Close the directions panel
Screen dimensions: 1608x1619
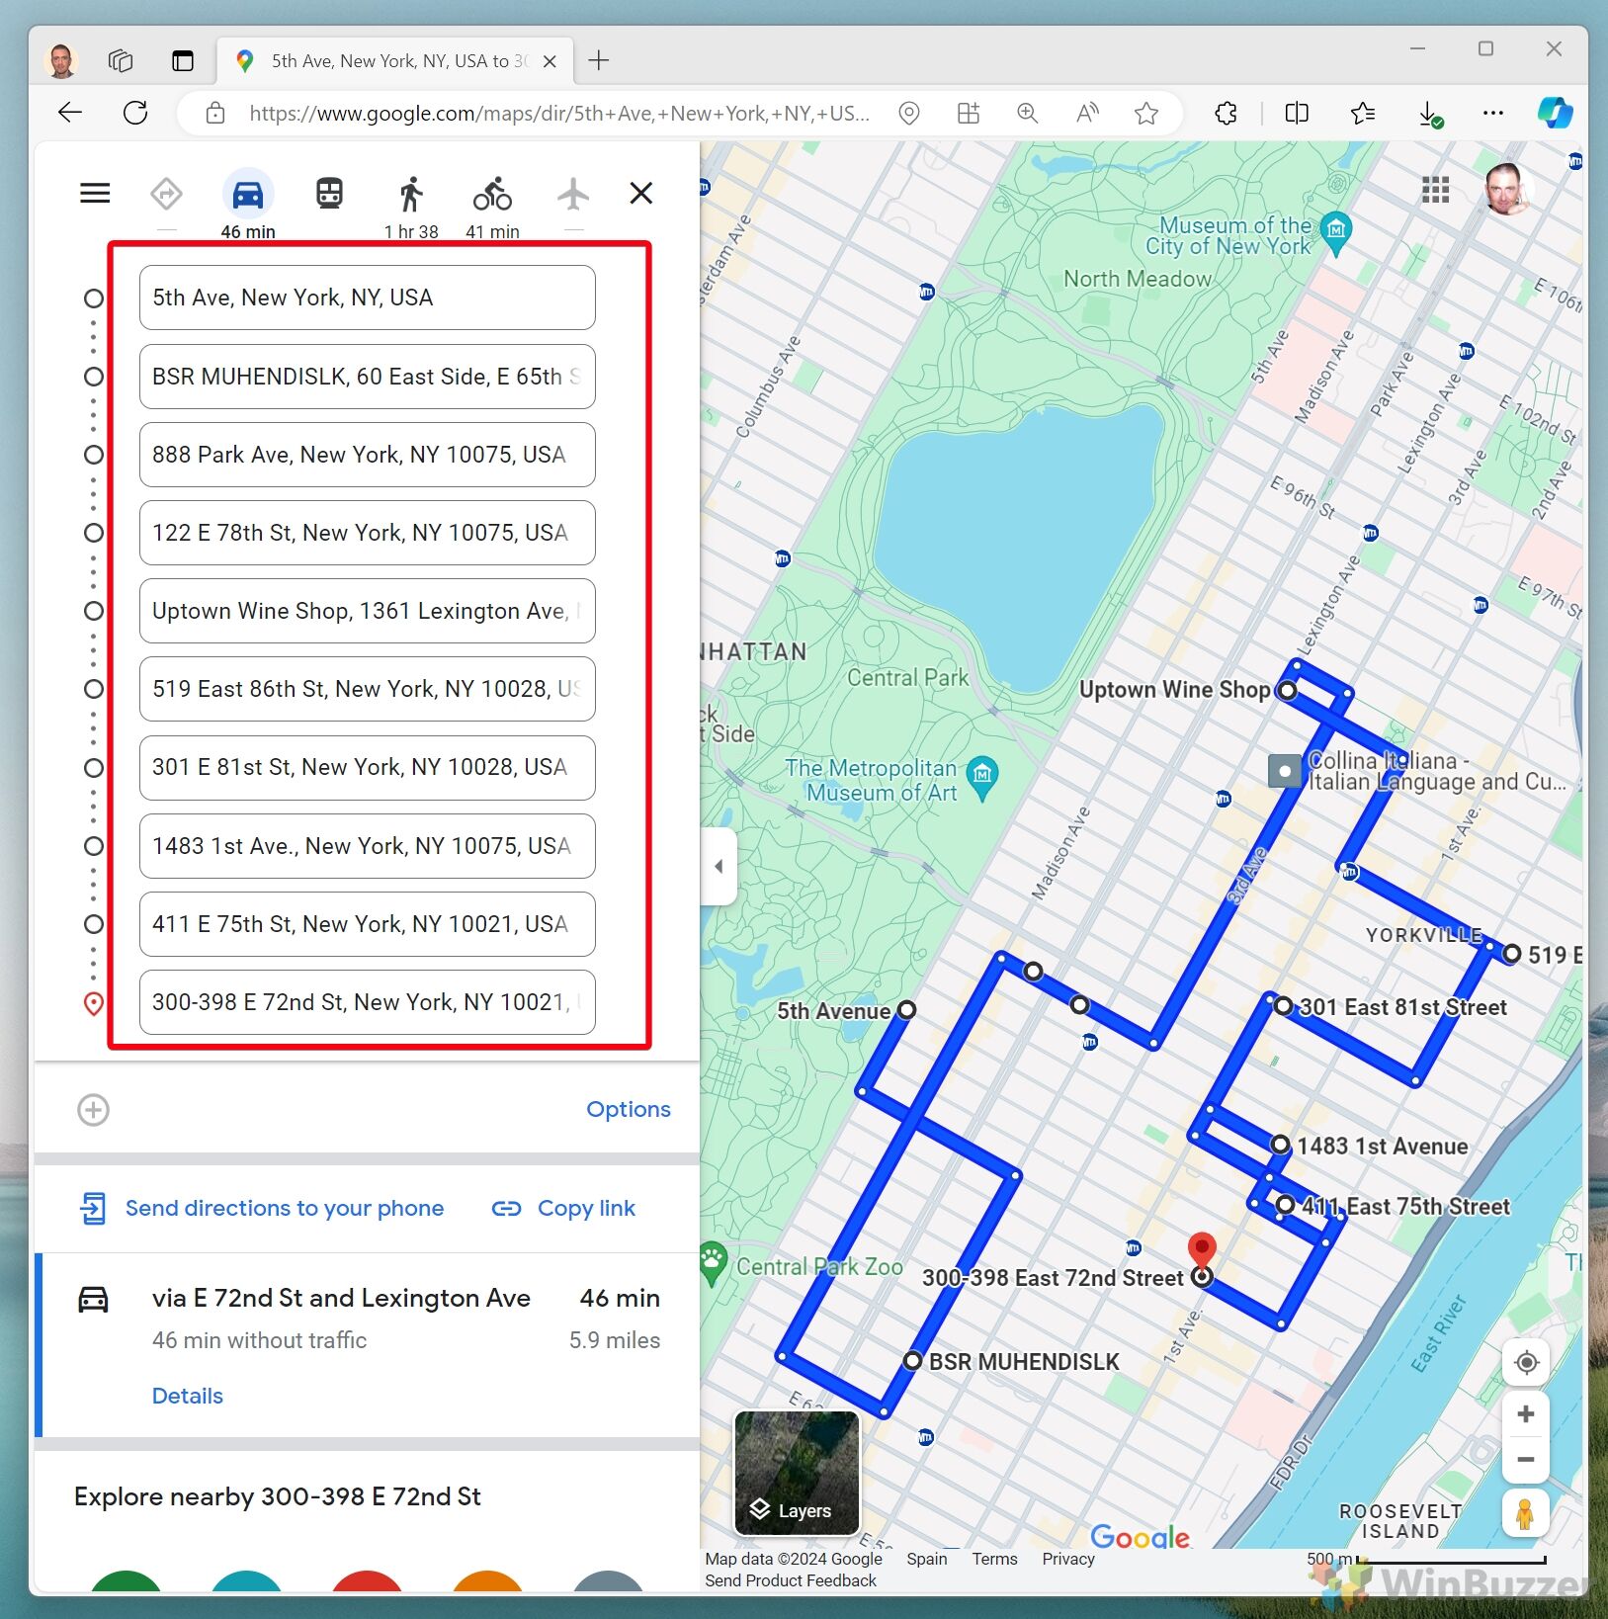pyautogui.click(x=641, y=194)
